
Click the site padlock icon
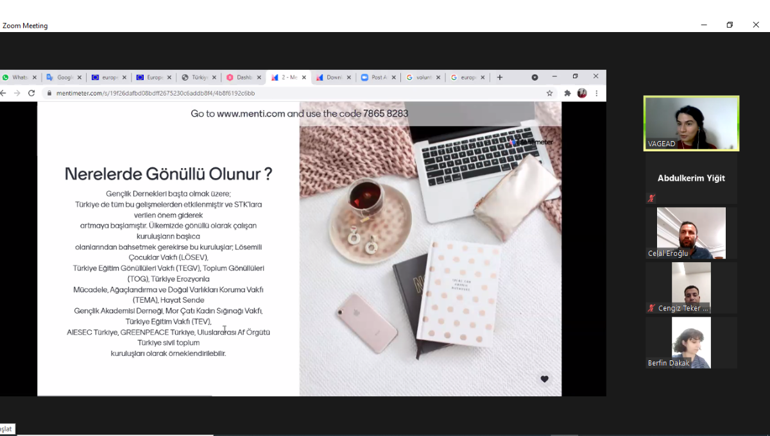click(x=49, y=93)
